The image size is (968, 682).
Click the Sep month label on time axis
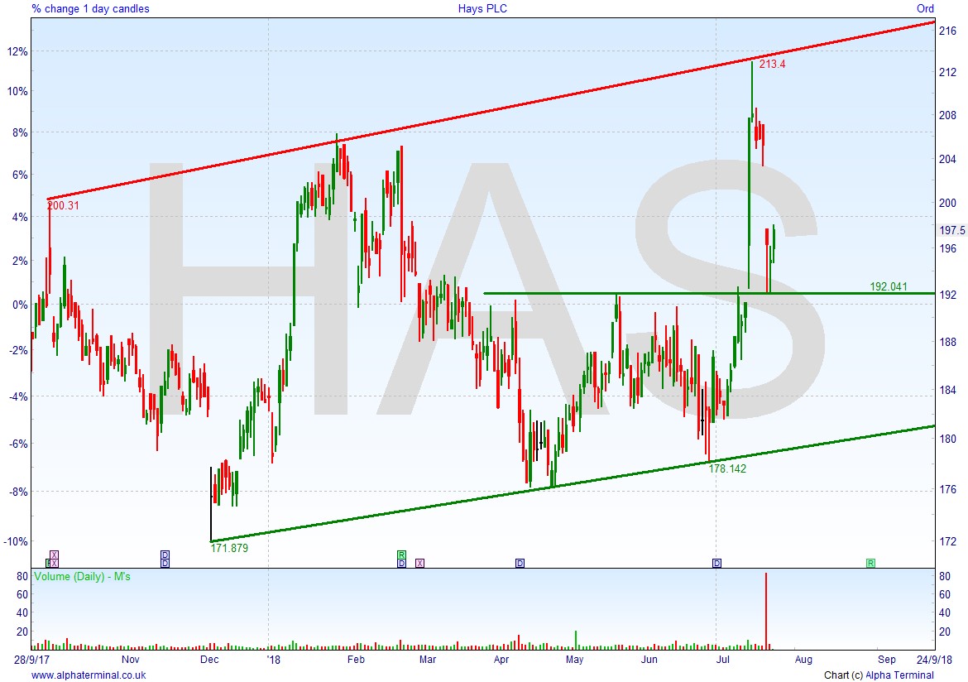point(887,660)
